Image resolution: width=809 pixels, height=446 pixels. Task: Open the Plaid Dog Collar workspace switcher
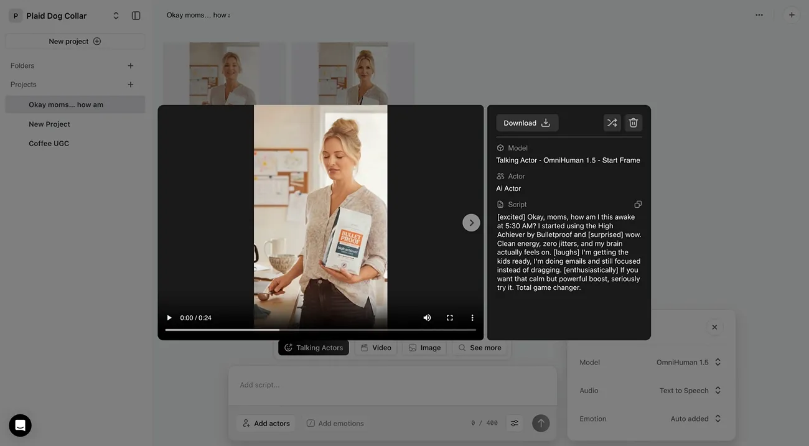64,16
